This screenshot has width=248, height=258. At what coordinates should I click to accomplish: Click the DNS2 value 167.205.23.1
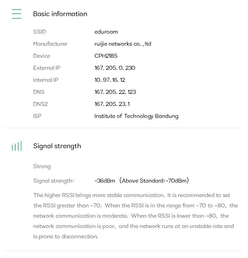tap(112, 104)
